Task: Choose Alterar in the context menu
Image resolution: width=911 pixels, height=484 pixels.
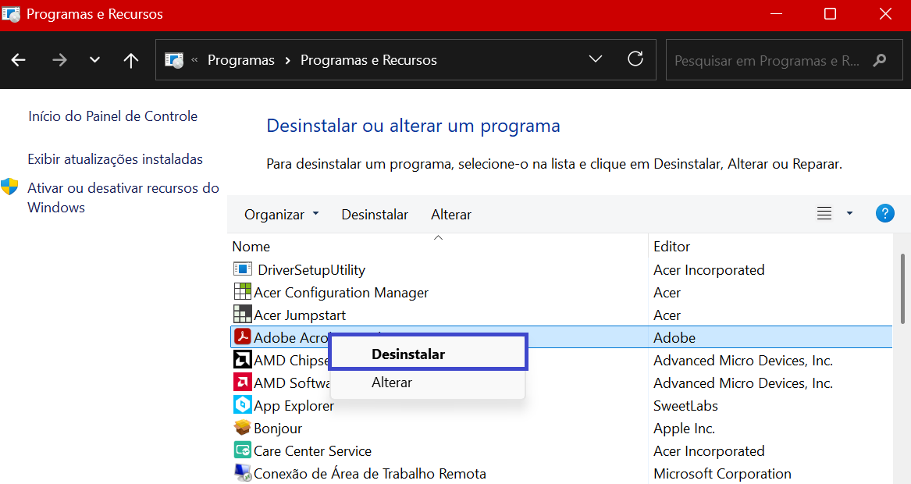Action: (428, 383)
